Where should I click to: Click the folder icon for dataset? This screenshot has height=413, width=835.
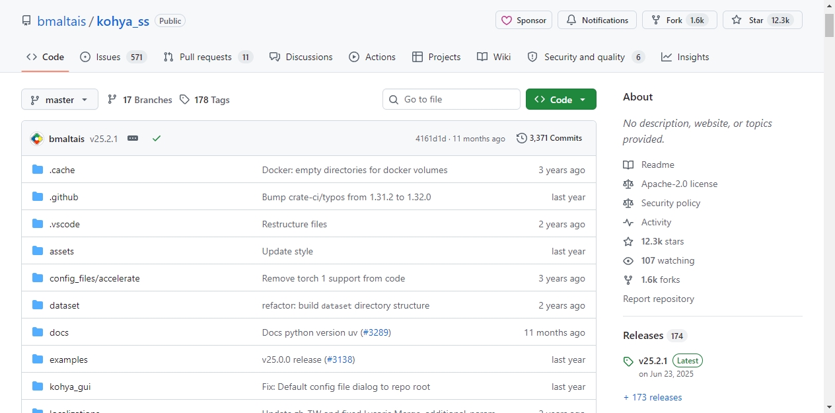point(38,305)
